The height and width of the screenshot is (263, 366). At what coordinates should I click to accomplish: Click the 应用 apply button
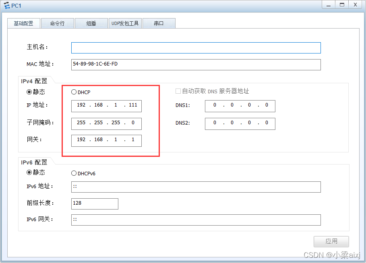[331, 242]
